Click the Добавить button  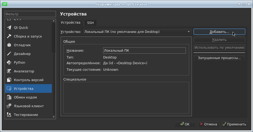click(219, 32)
